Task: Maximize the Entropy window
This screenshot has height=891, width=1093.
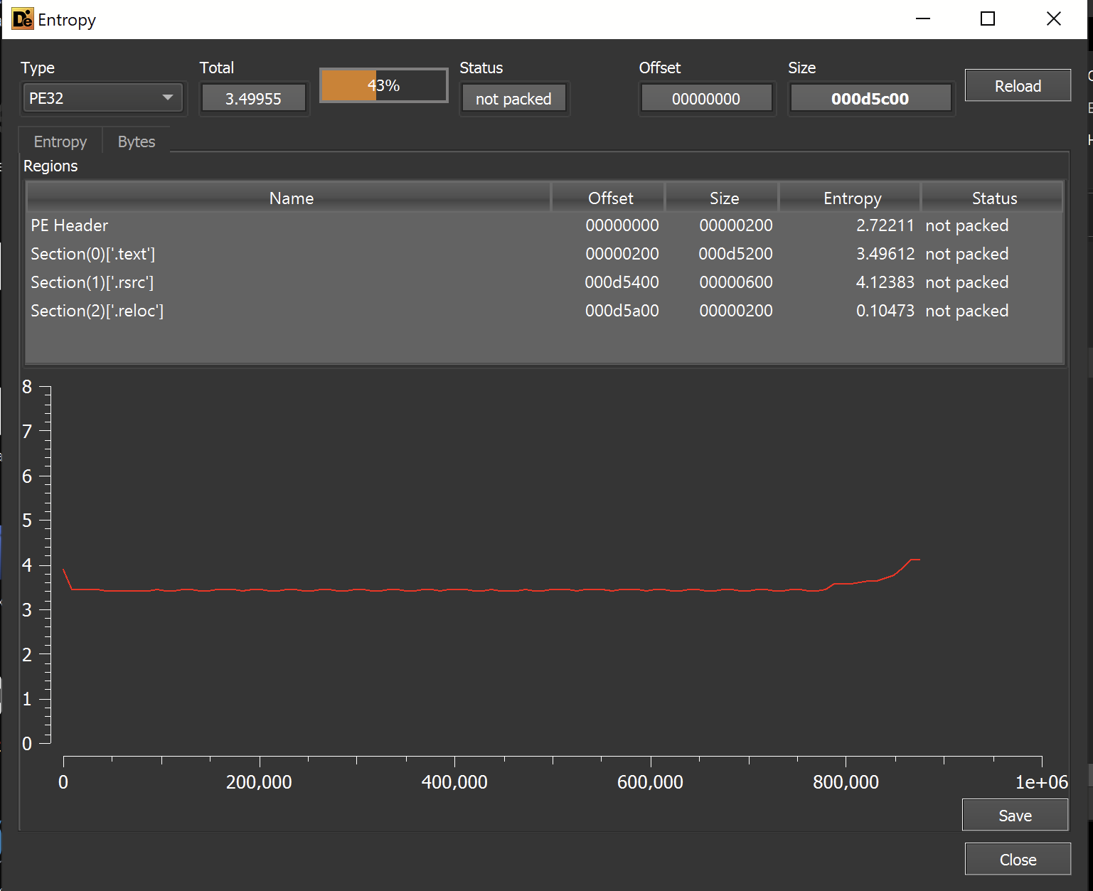Action: coord(987,19)
